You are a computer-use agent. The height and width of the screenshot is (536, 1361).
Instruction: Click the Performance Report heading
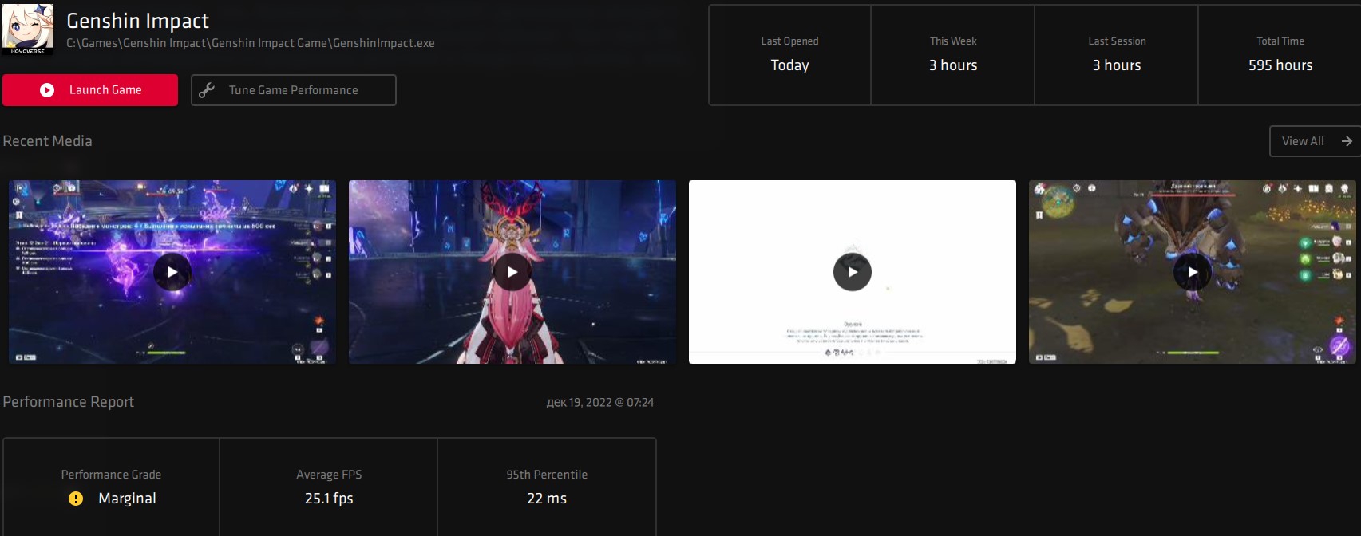[x=68, y=402]
